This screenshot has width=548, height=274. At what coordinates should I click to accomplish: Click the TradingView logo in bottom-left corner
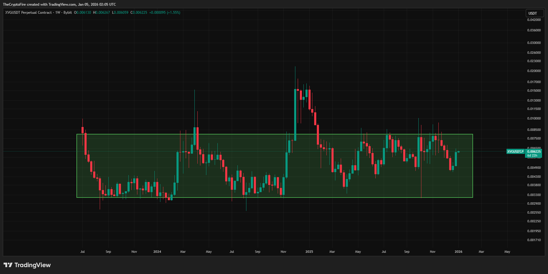[x=27, y=265]
